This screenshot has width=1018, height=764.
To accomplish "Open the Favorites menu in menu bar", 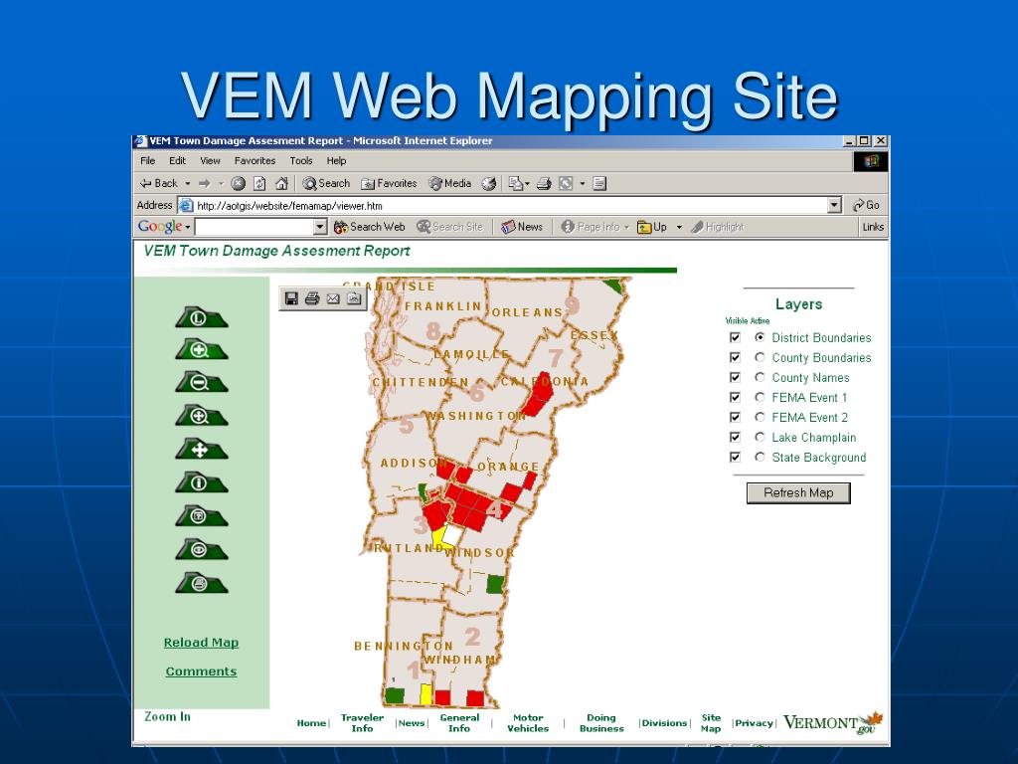I will [x=254, y=160].
